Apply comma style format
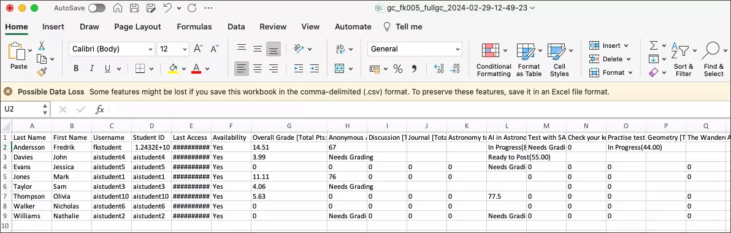The height and width of the screenshot is (233, 731). click(x=413, y=69)
